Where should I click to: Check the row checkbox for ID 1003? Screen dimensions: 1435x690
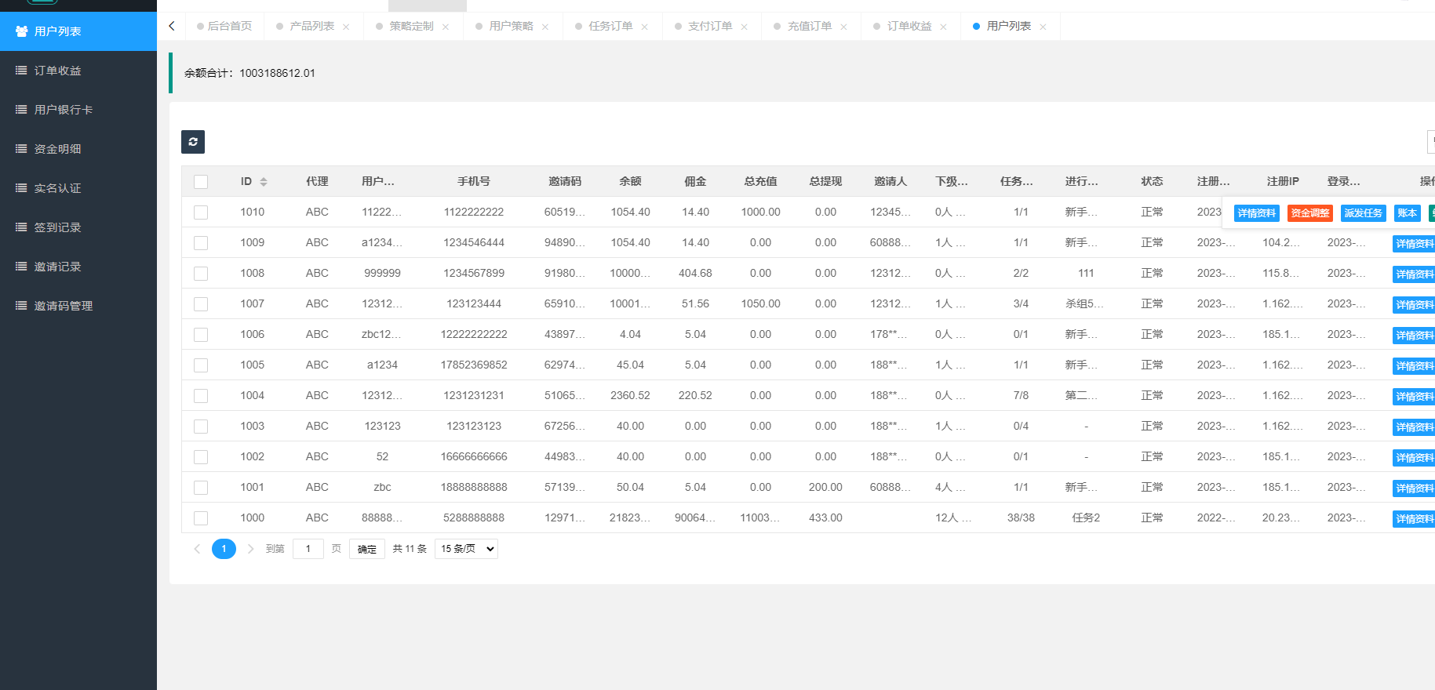tap(201, 427)
